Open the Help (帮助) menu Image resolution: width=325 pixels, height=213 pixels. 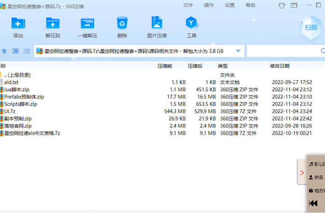pos(251,5)
